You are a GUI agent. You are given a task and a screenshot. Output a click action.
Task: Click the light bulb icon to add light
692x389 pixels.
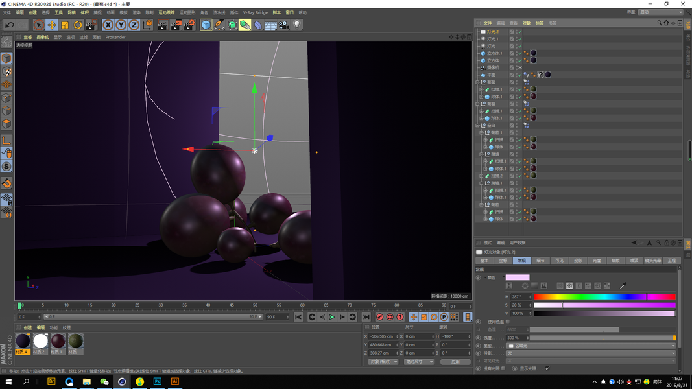[x=297, y=25]
